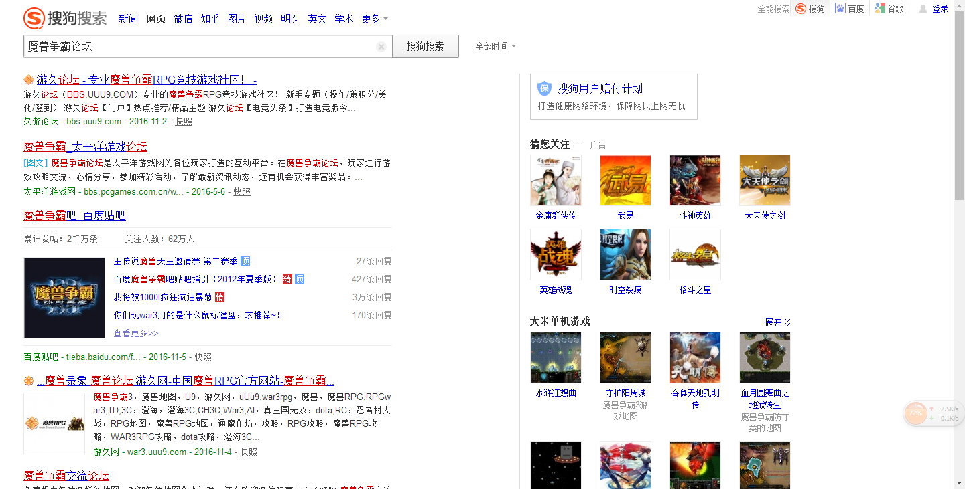
Task: Click the 广告 label beside 猜您关注
Action: point(598,144)
